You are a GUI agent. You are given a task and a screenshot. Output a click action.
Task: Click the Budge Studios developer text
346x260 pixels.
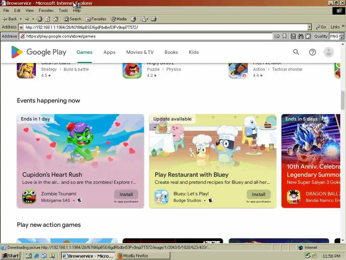(x=187, y=200)
